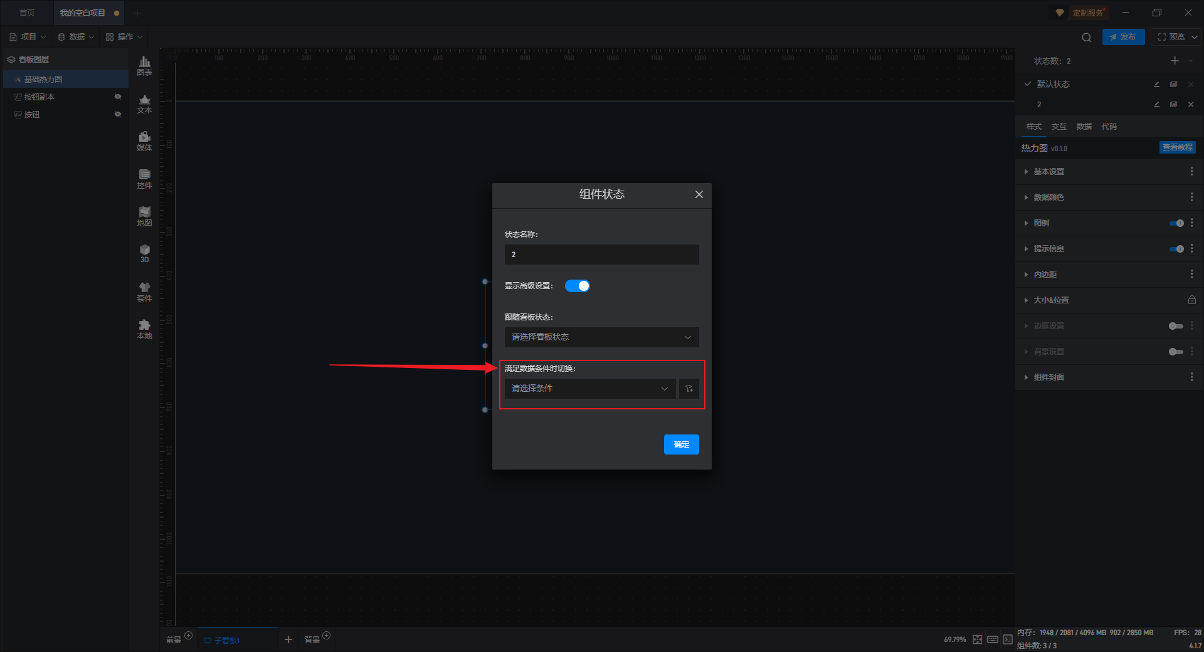Open the 请选择条件 condition dropdown
The image size is (1204, 652).
coord(590,389)
